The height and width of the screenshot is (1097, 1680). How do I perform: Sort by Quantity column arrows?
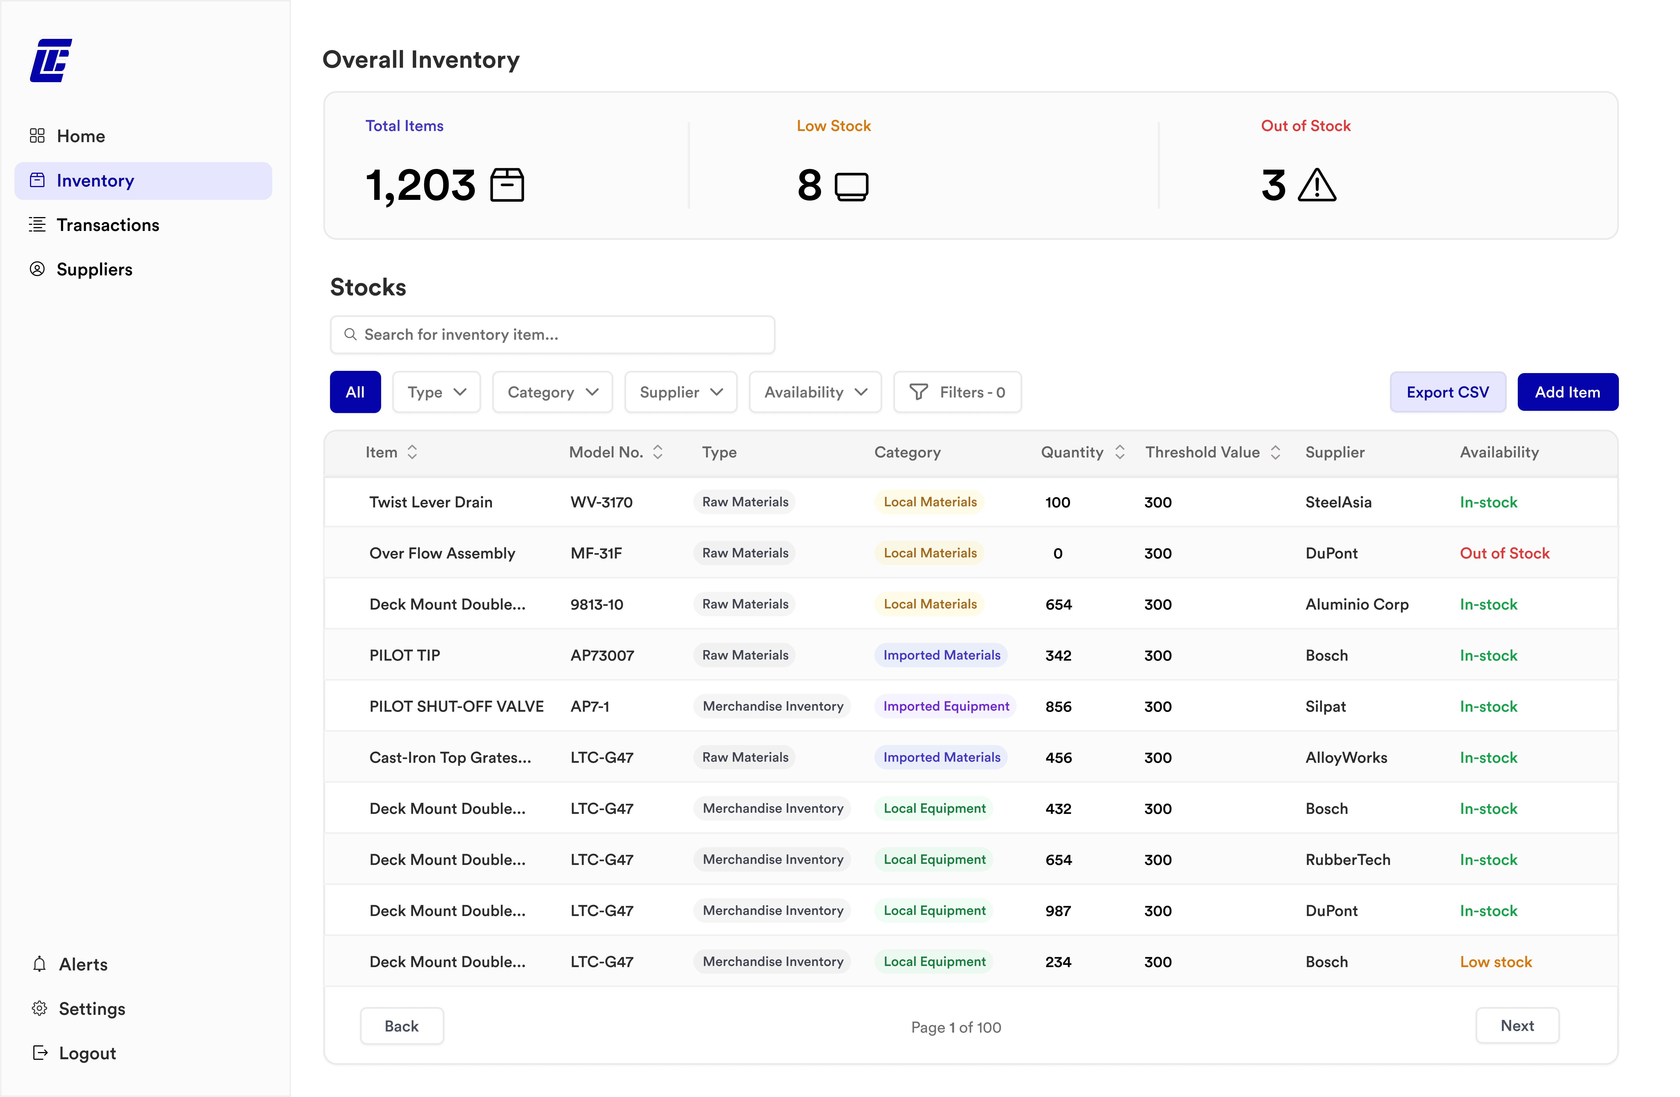1119,452
